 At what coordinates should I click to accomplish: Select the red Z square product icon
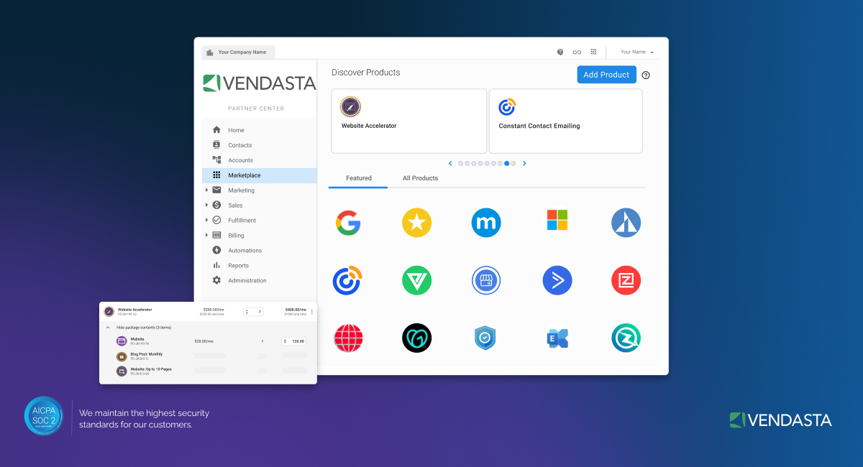pyautogui.click(x=626, y=280)
